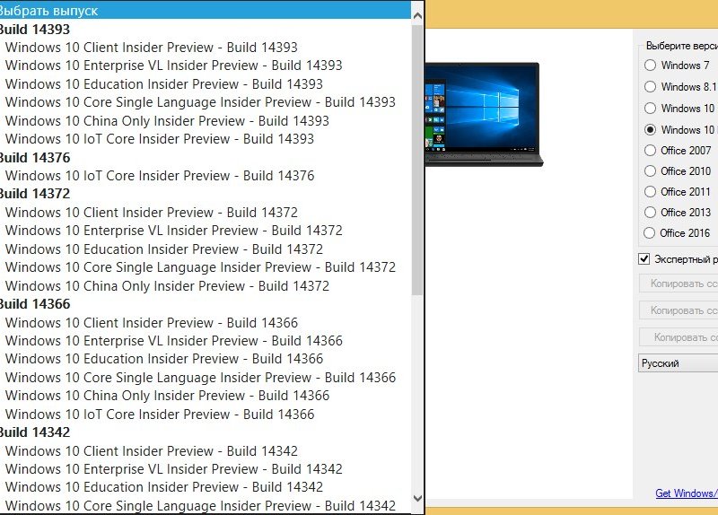Open the Русский language dropdown

[x=678, y=363]
